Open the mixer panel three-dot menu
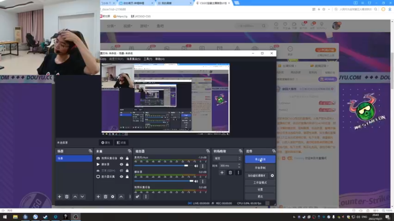Image resolution: width=394 pixels, height=221 pixels. pyautogui.click(x=146, y=197)
